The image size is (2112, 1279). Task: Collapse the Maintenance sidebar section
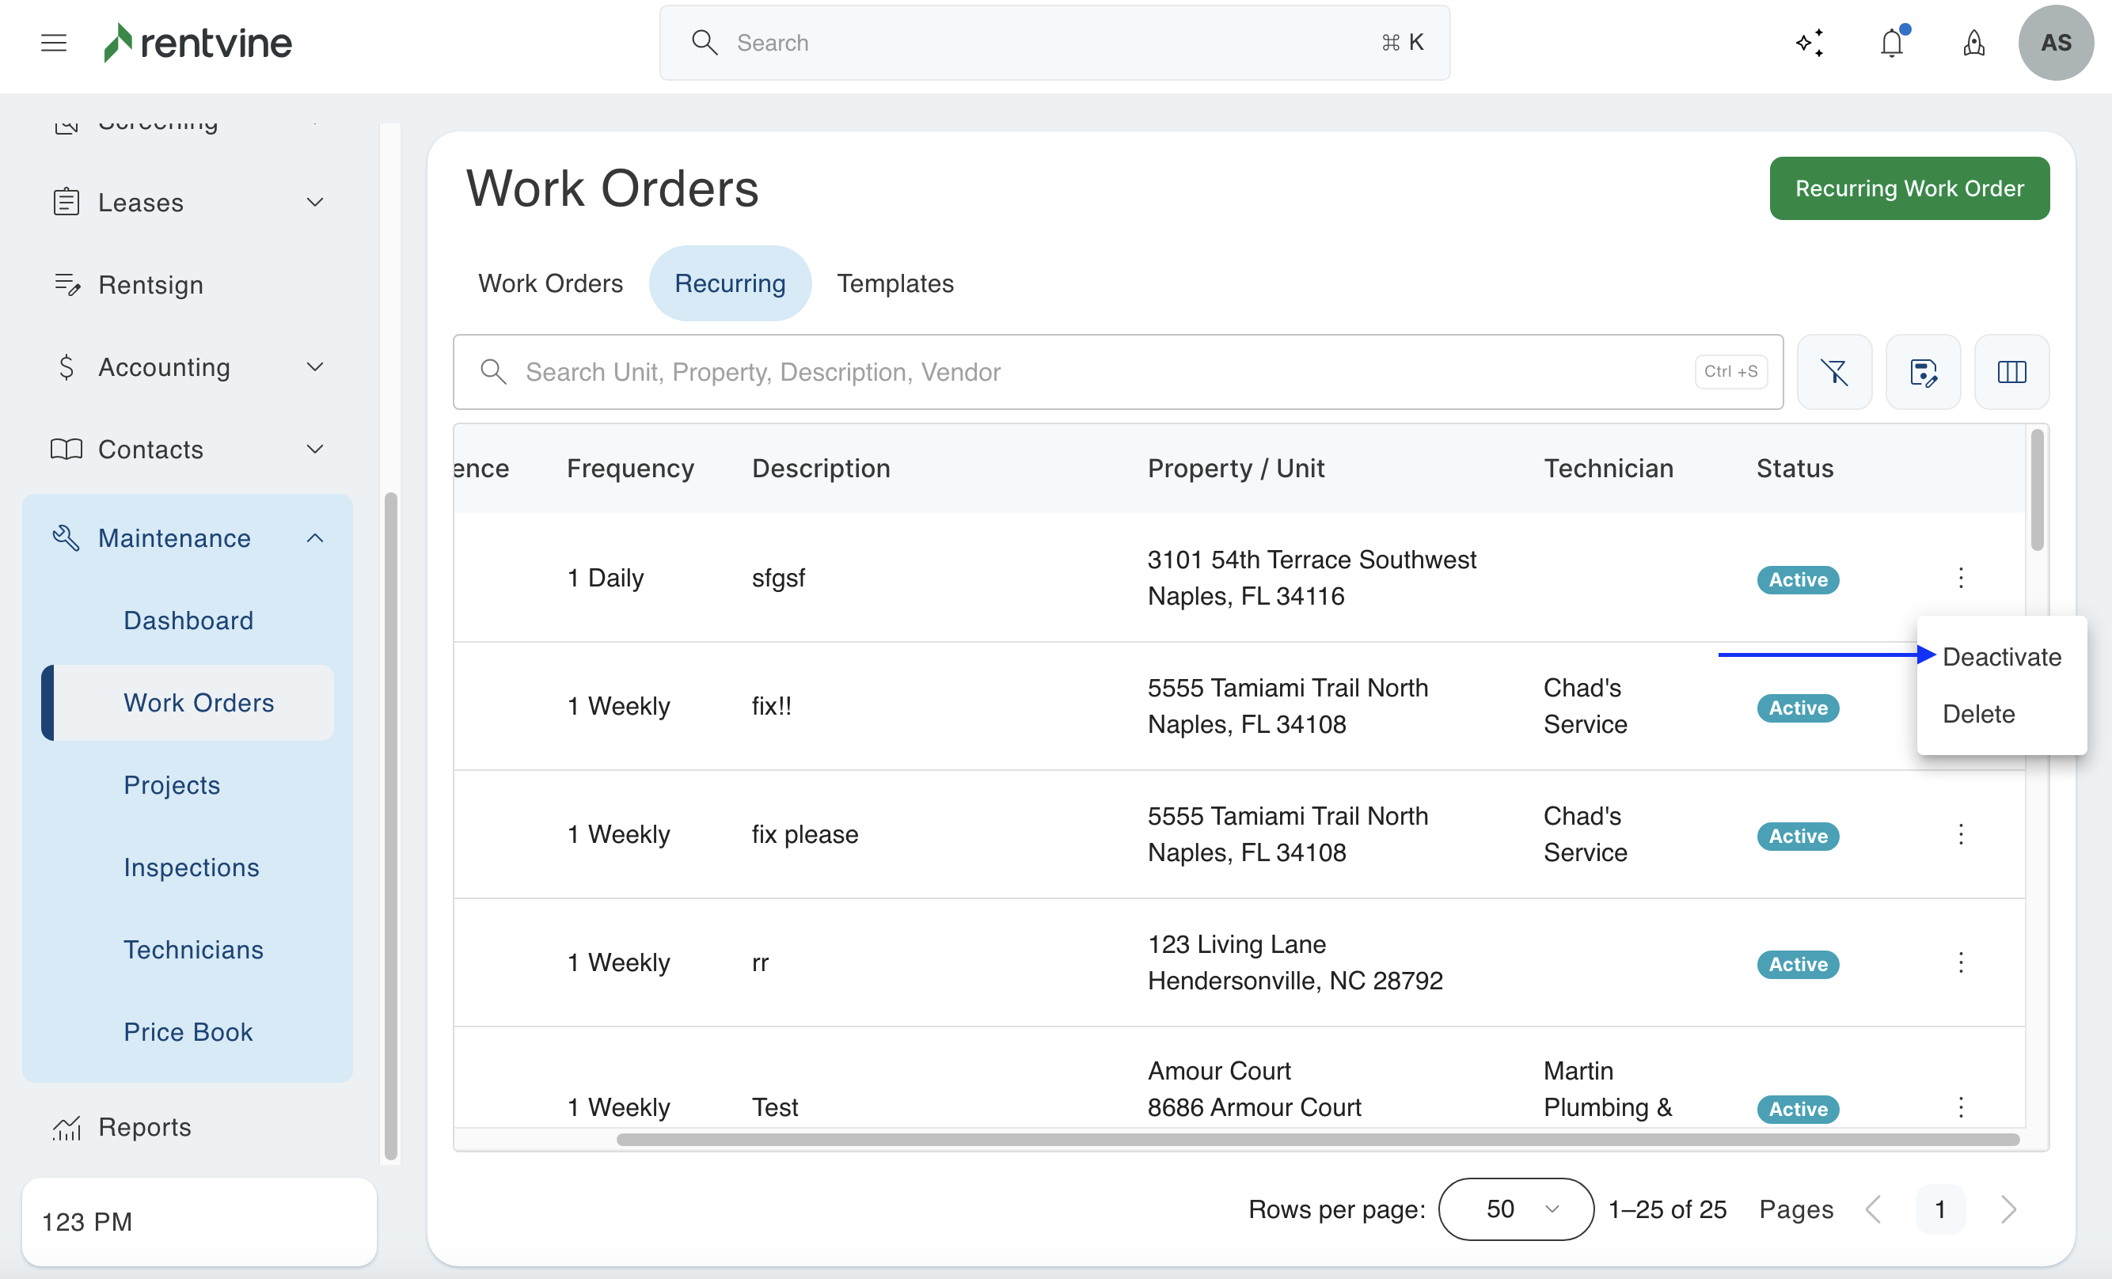tap(313, 538)
